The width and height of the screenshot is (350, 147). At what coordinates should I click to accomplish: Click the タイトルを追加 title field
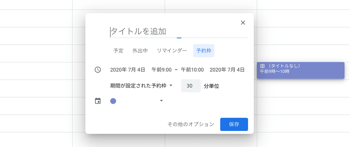[x=179, y=32]
